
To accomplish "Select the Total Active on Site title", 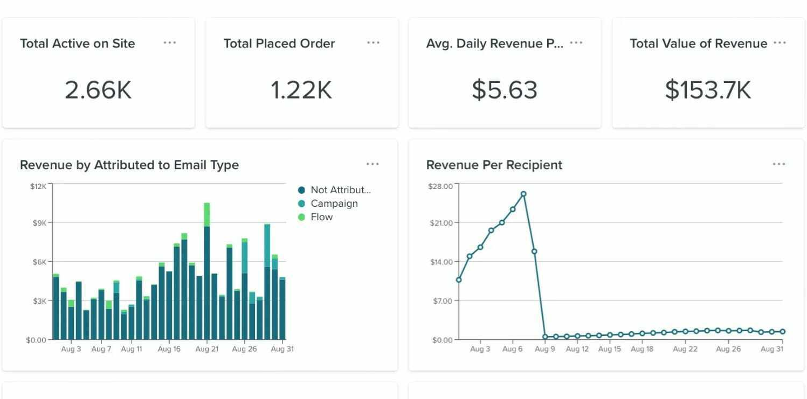I will click(78, 44).
